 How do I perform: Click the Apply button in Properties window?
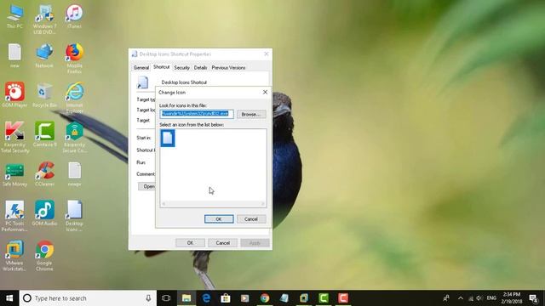255,243
